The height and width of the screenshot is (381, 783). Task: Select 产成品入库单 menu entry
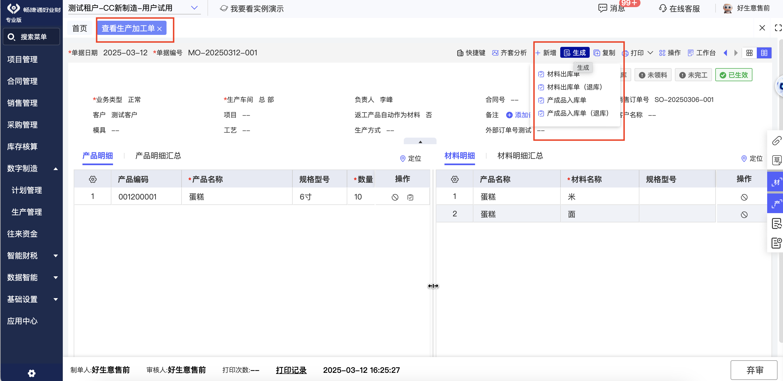(x=562, y=100)
